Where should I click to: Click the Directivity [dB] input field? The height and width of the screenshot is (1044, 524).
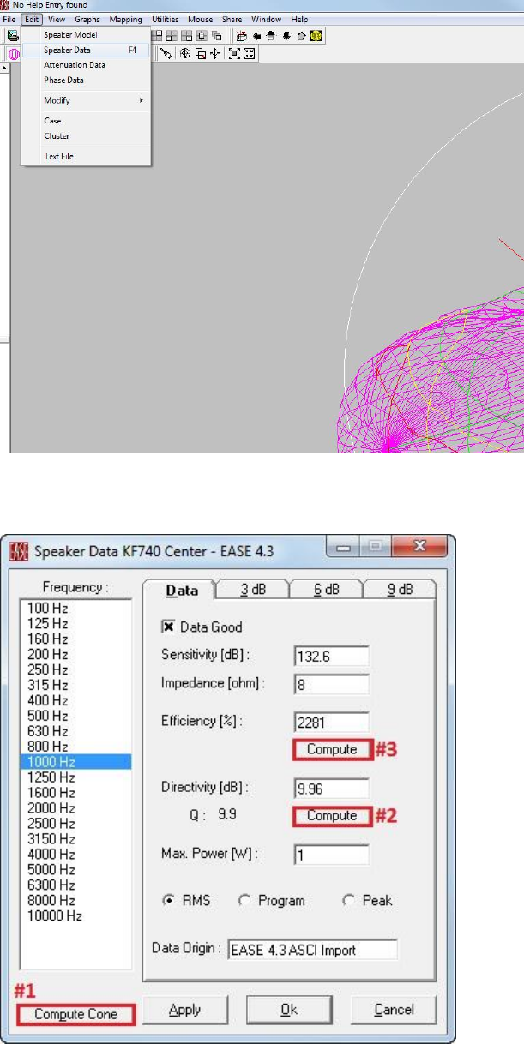[331, 788]
